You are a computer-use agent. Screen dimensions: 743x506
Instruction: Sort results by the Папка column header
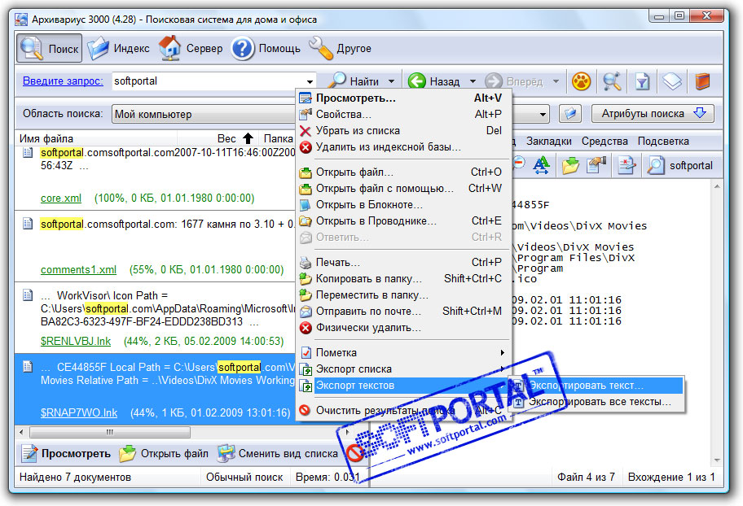pyautogui.click(x=278, y=138)
